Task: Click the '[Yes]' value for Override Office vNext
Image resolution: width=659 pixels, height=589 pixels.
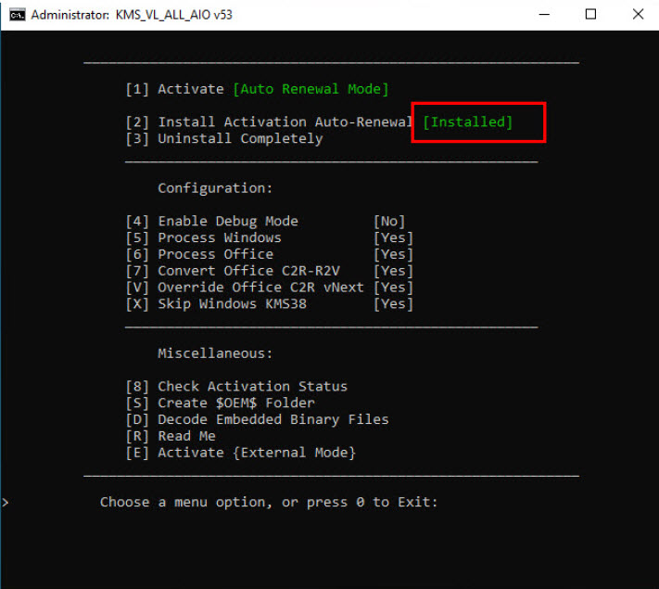Action: tap(393, 288)
